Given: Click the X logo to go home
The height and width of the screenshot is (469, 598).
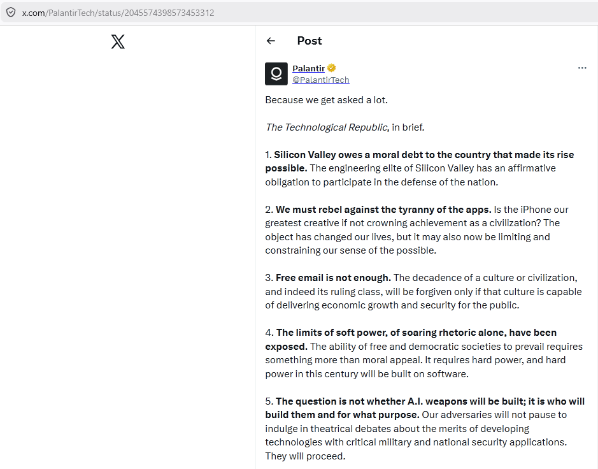Looking at the screenshot, I should [118, 41].
